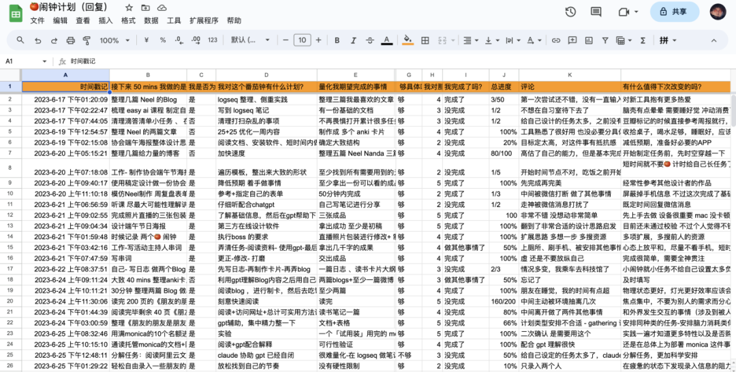This screenshot has height=372, width=736.
Task: Edit the font size field
Action: point(303,40)
